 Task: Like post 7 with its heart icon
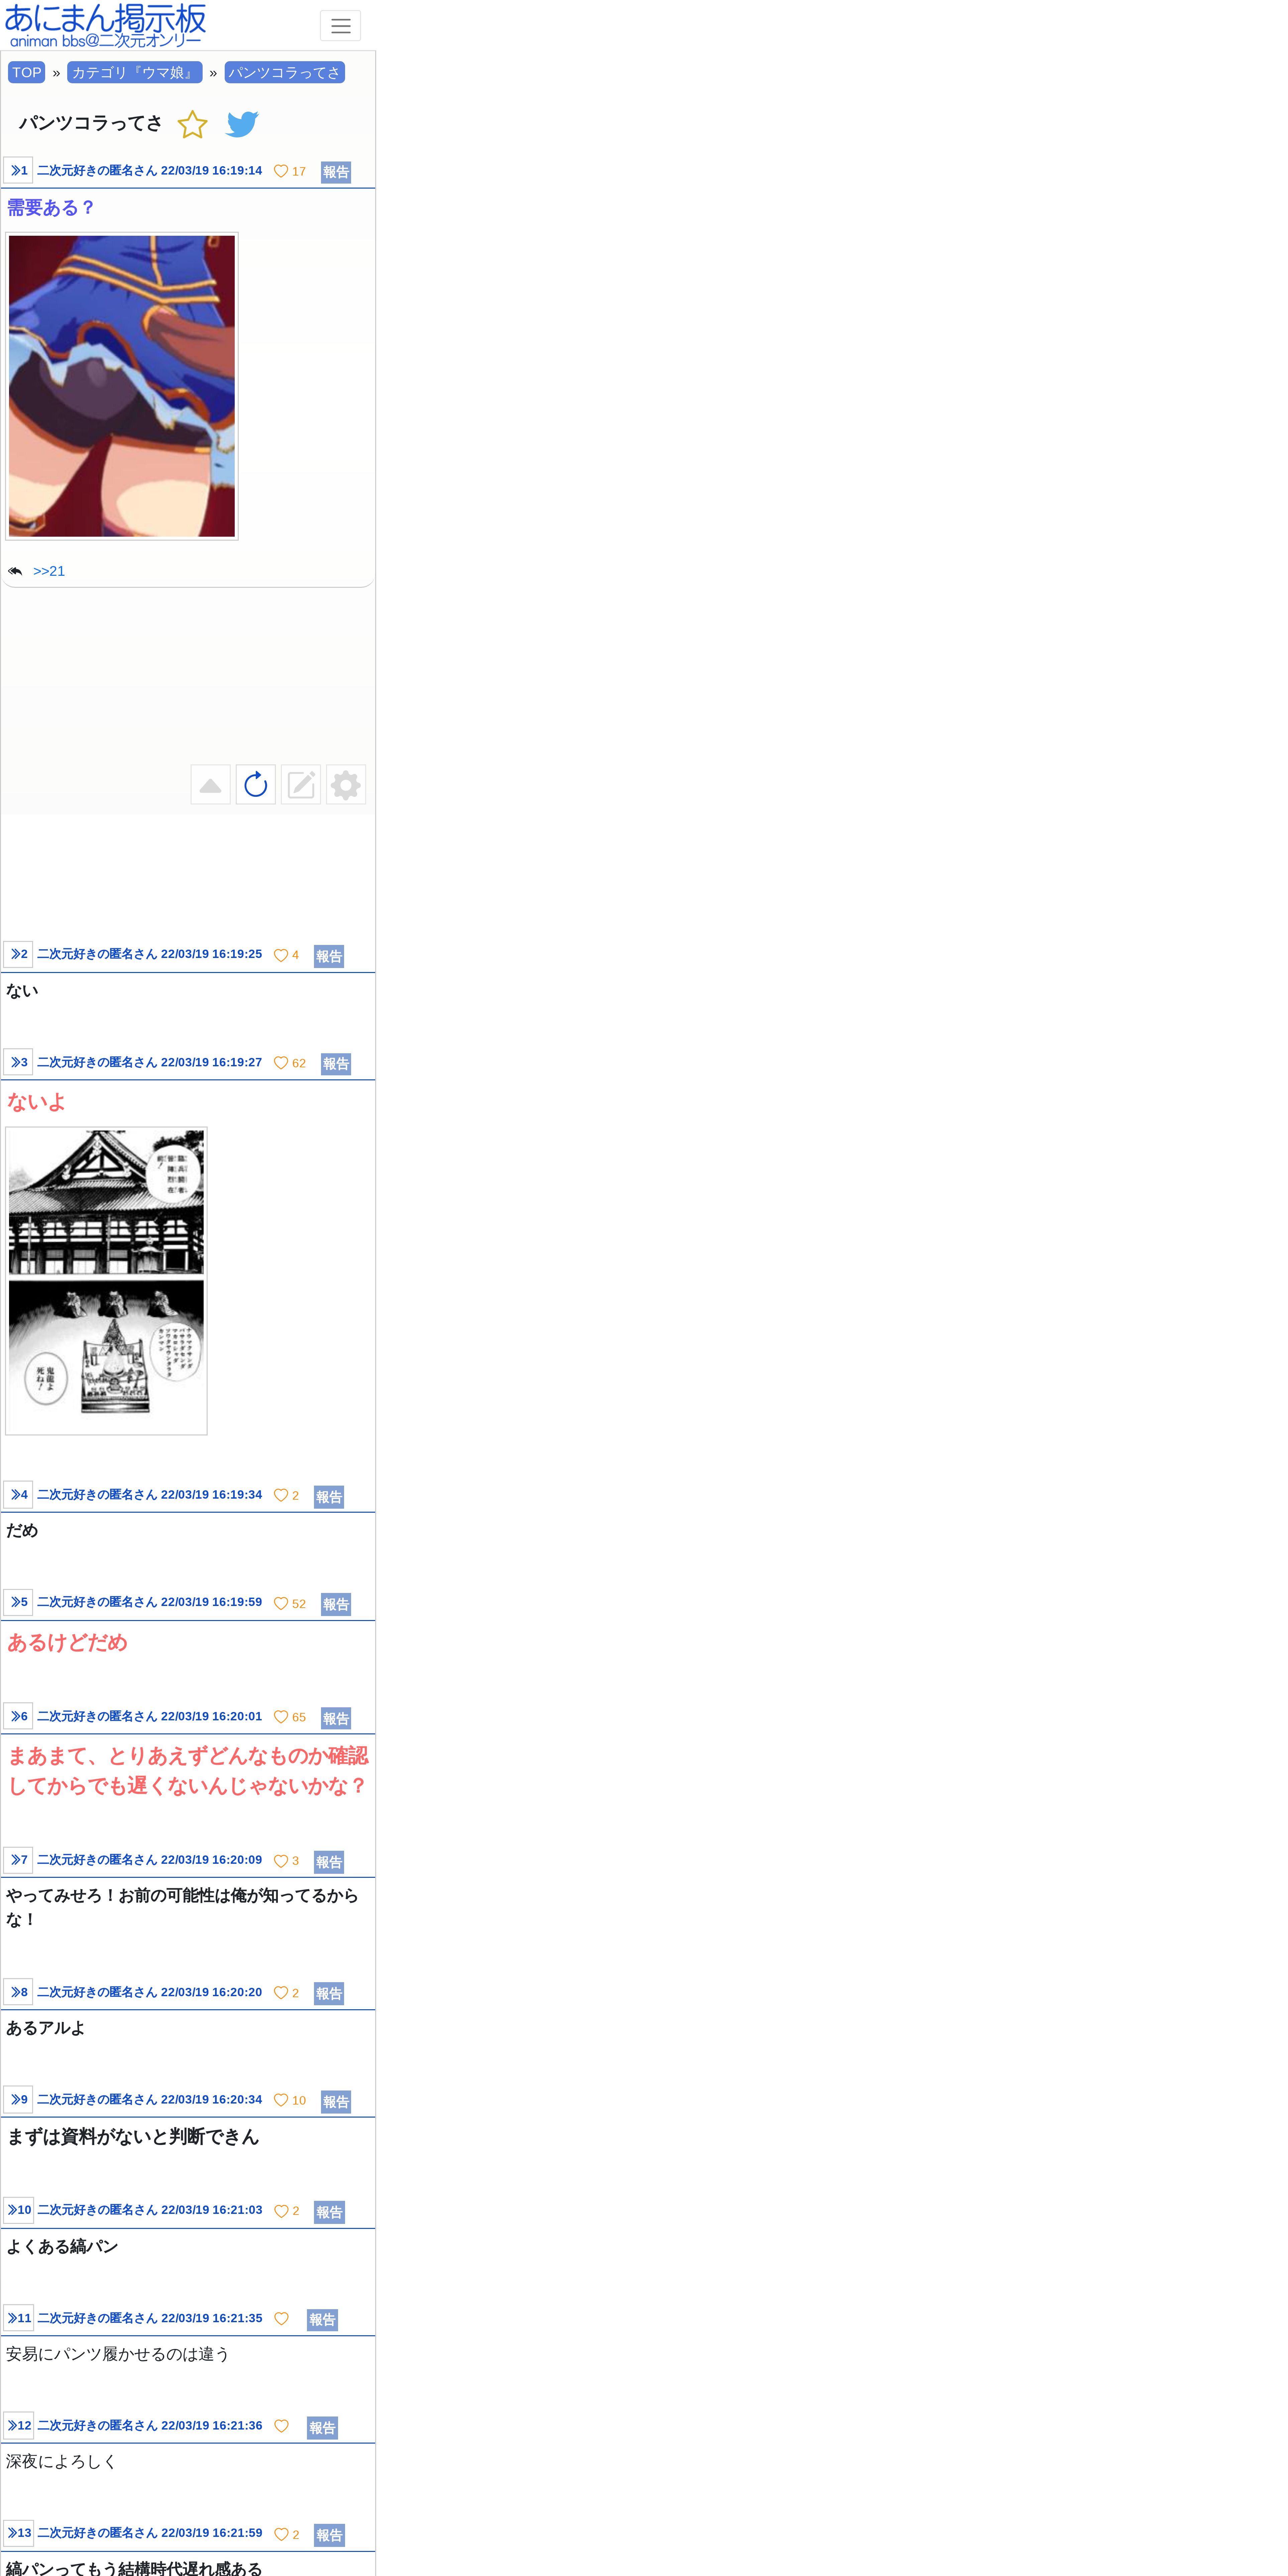[x=281, y=1861]
